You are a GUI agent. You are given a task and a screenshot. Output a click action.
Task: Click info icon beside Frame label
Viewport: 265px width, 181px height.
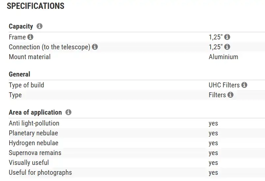pos(31,37)
